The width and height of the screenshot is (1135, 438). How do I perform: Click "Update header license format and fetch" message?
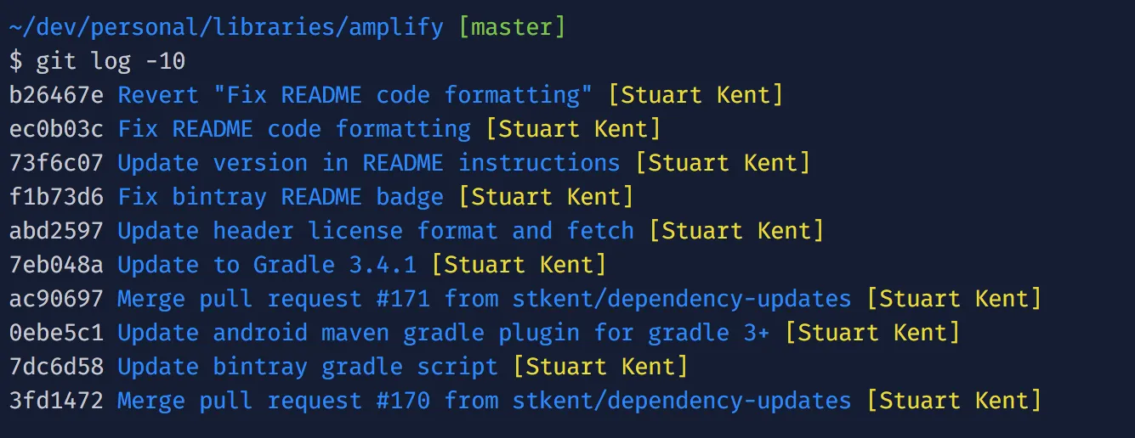coord(376,231)
